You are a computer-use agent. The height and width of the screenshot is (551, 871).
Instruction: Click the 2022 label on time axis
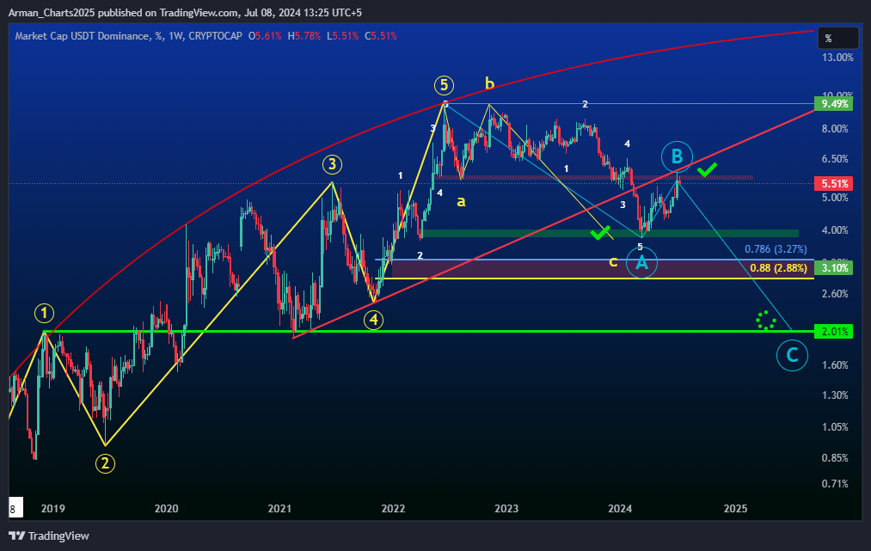click(x=393, y=508)
